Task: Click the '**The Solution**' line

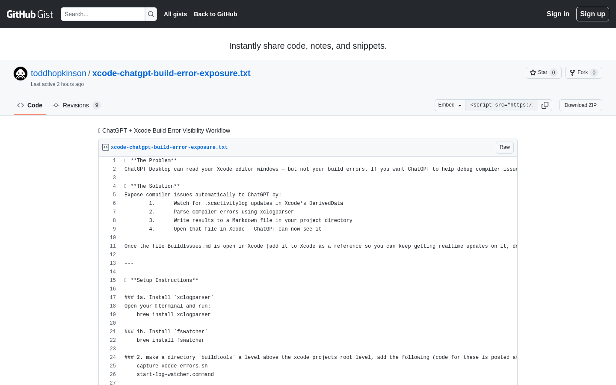Action: (x=152, y=186)
